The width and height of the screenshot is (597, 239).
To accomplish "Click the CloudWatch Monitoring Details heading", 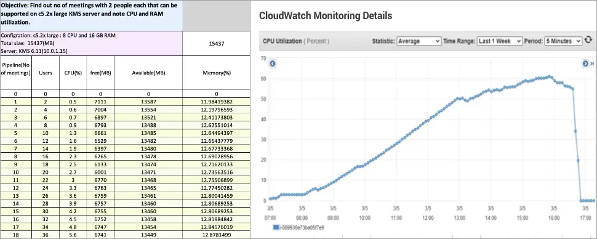I will [x=326, y=15].
